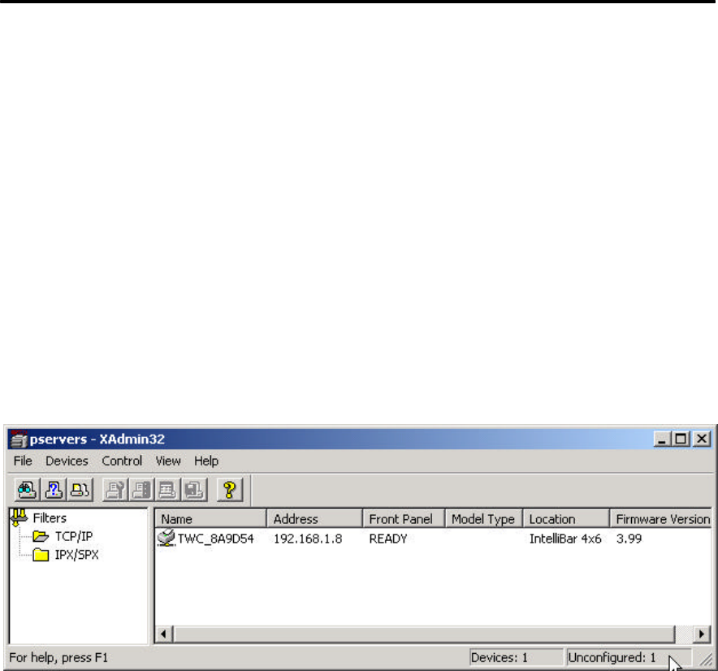
Task: Select the Filters tree root label
Action: [x=50, y=518]
